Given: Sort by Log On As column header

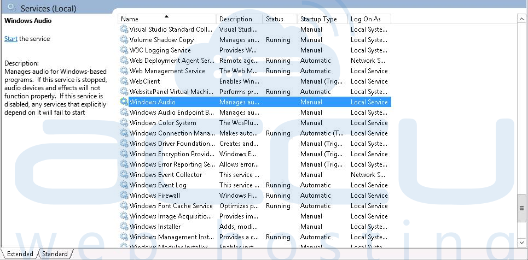Looking at the screenshot, I should pyautogui.click(x=369, y=19).
